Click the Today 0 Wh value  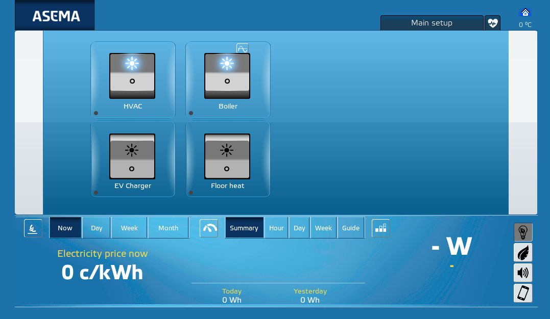232,300
